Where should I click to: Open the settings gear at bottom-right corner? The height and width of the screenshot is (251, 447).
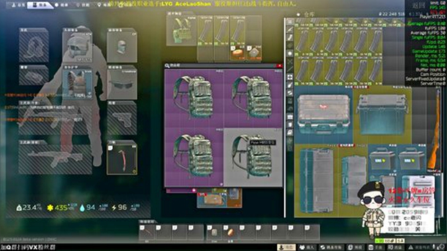point(442,247)
